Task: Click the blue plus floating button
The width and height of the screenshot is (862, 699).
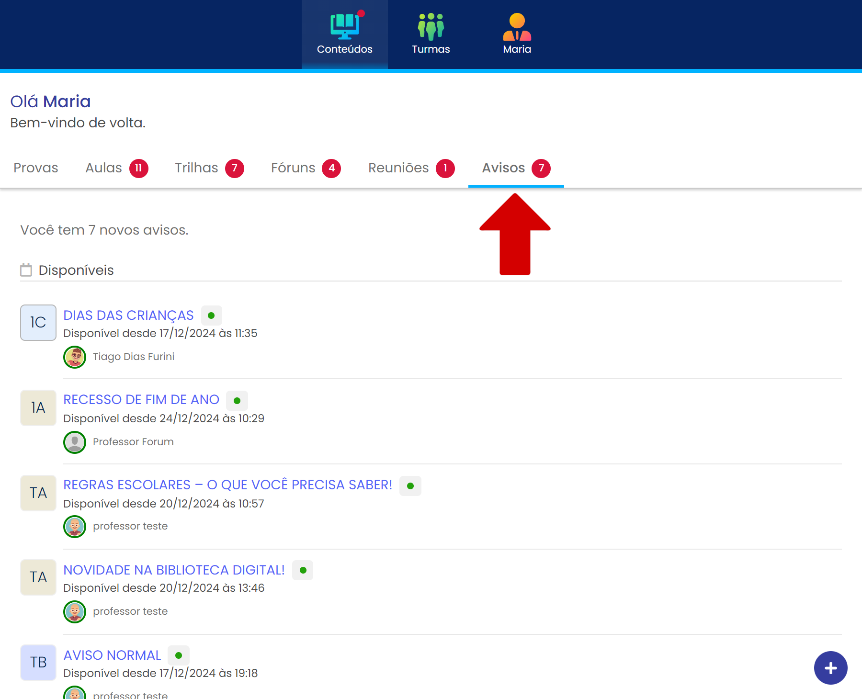Action: pos(830,668)
